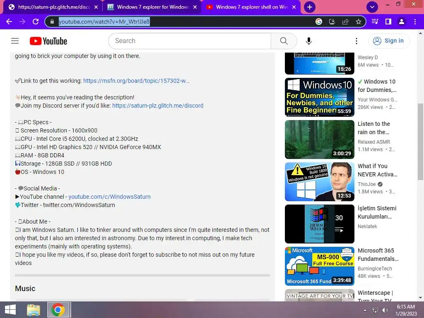The width and height of the screenshot is (424, 318).
Task: Open Windows 10 for Dummies video thumbnail
Action: click(319, 97)
